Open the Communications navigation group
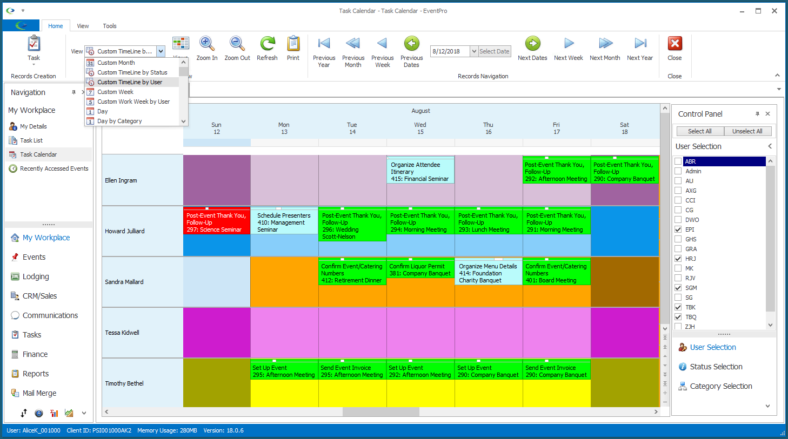Screen dimensions: 788x439 coord(50,315)
